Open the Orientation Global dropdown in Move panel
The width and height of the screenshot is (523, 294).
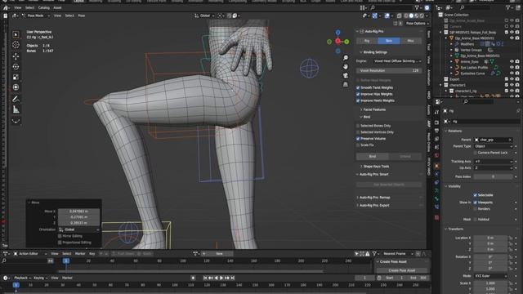click(79, 229)
